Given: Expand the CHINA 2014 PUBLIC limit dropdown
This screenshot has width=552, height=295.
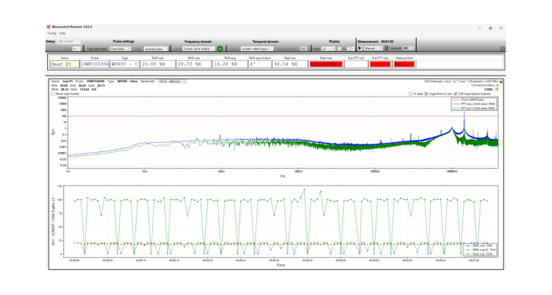Looking at the screenshot, I should tap(198, 49).
